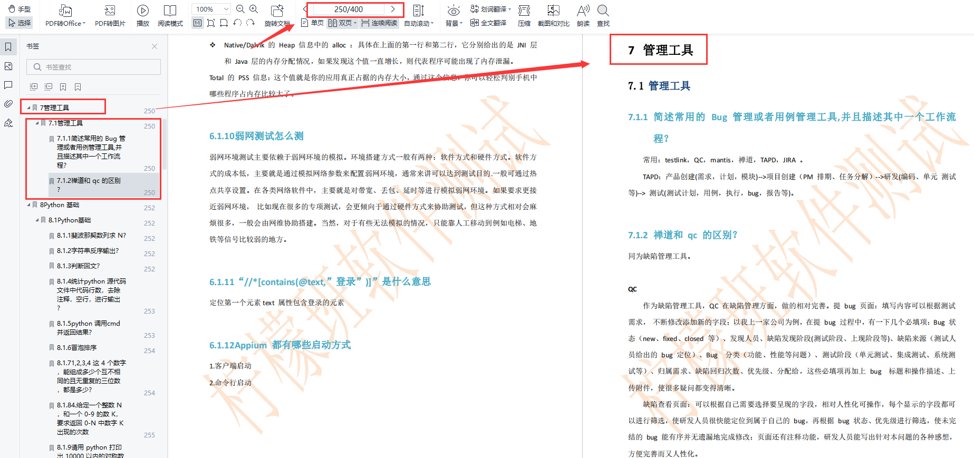Activate the Select (选择) cursor tool

pyautogui.click(x=20, y=23)
